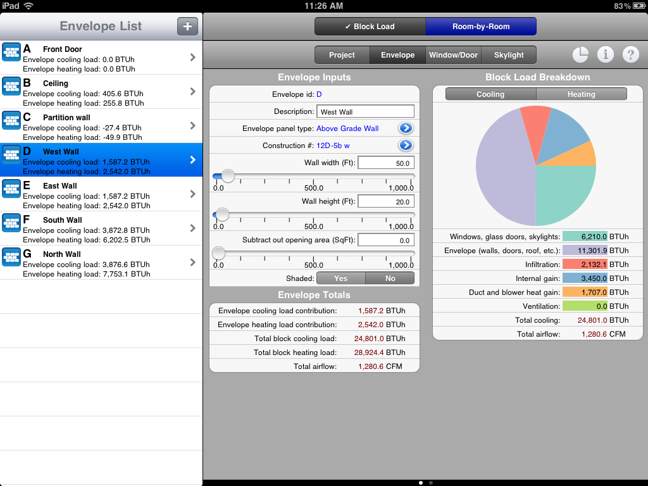
Task: Switch to the Skylight tab
Action: [509, 55]
